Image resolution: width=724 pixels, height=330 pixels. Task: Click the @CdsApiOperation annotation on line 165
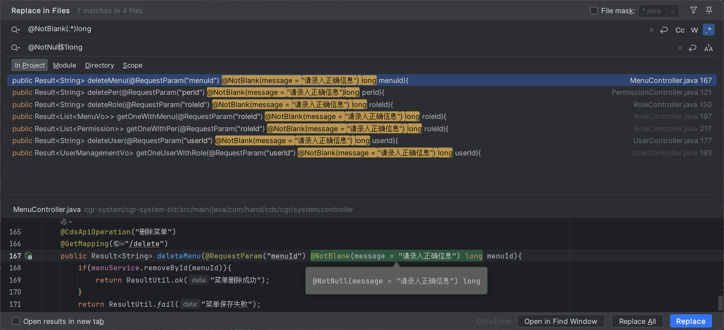point(96,232)
